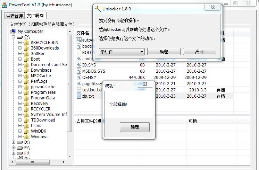The width and height of the screenshot is (259, 170).
Task: Click the Program Files folder icon
Action: 26,92
